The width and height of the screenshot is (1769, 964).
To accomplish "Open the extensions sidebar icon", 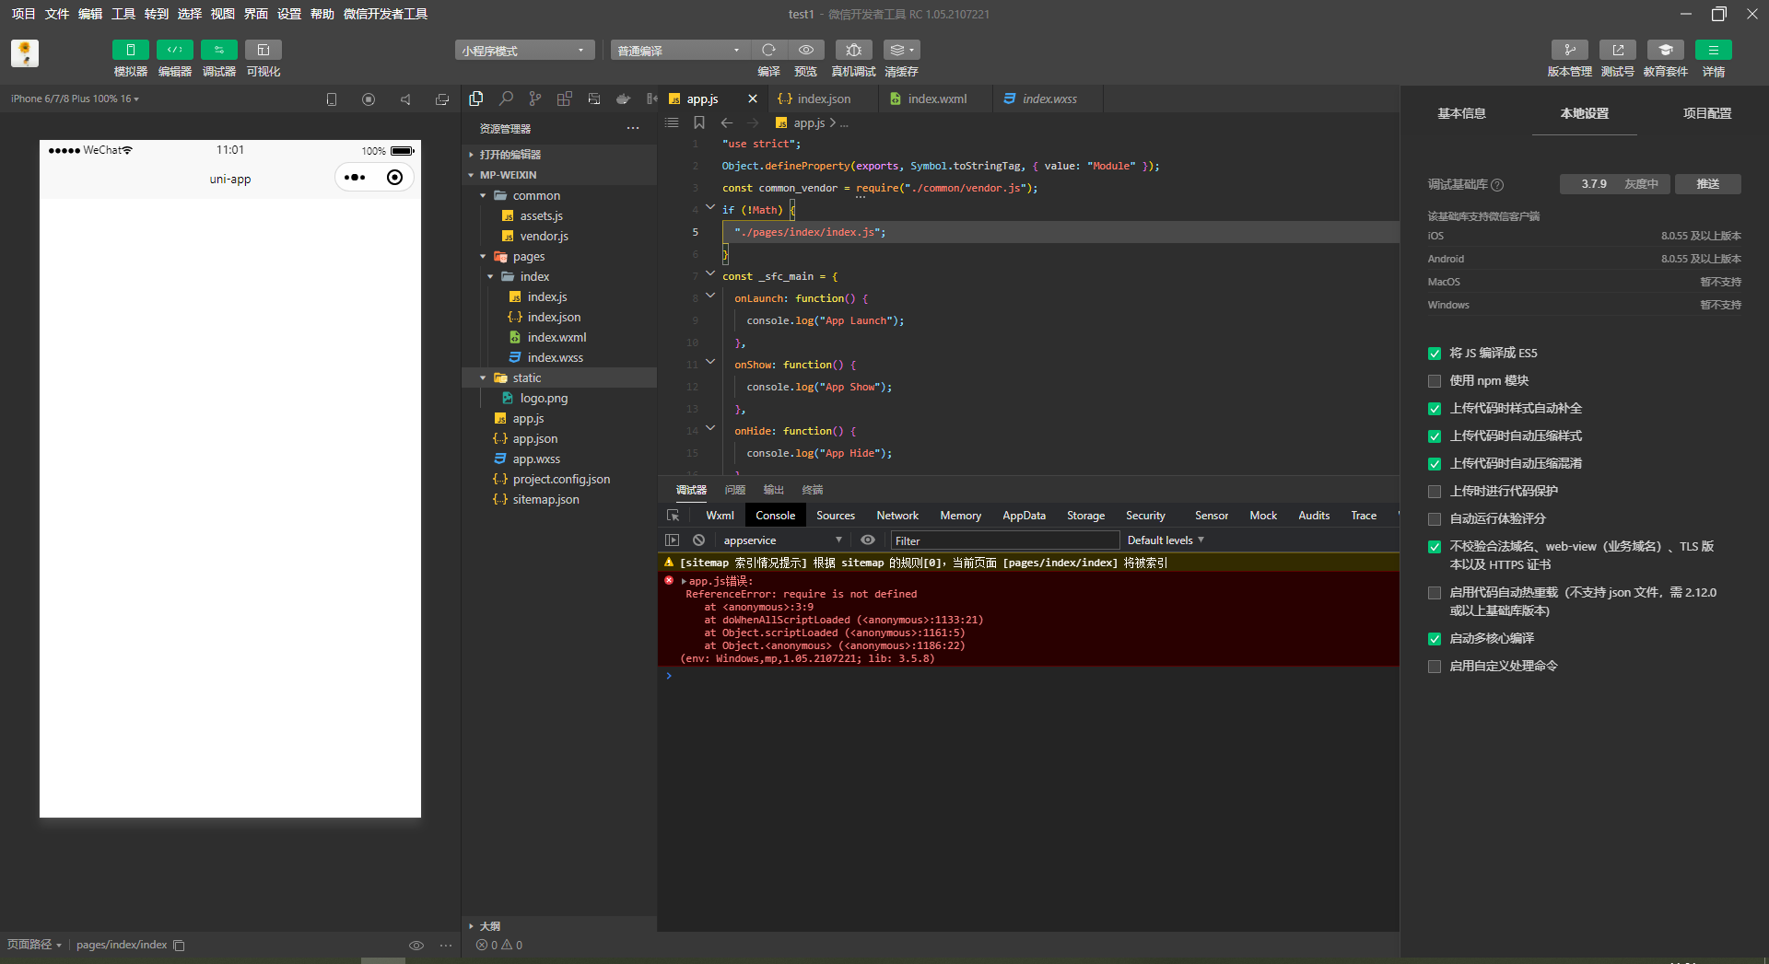I will tap(564, 99).
